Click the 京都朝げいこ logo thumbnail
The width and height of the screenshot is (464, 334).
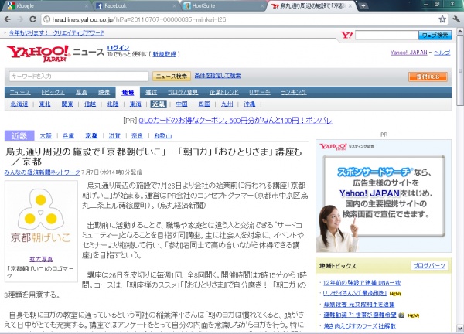coord(41,216)
